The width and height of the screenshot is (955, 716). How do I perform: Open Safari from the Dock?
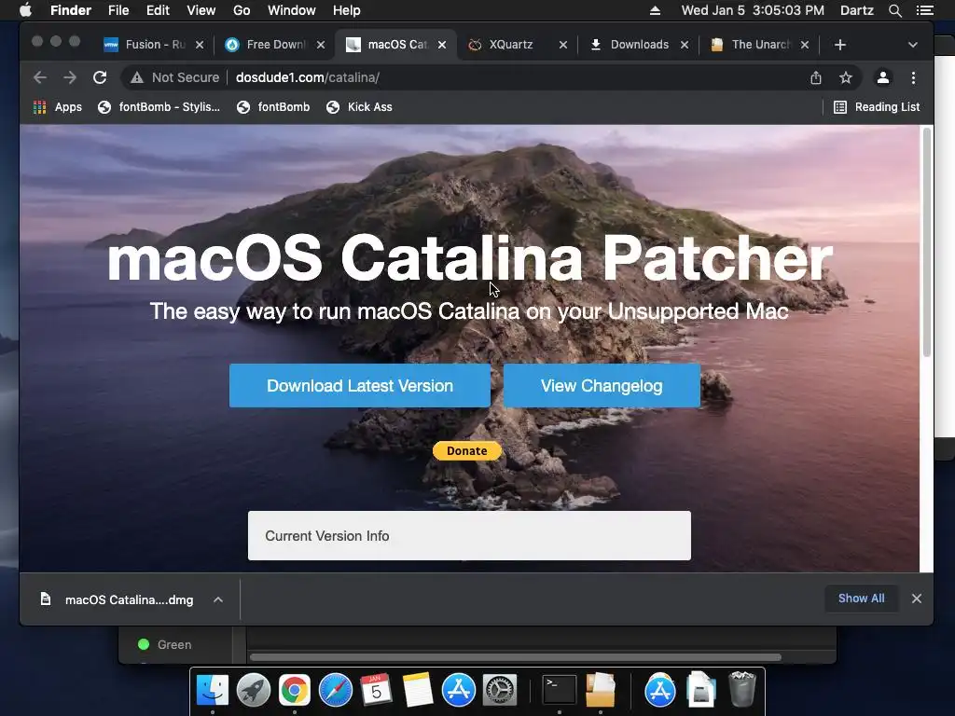[336, 691]
